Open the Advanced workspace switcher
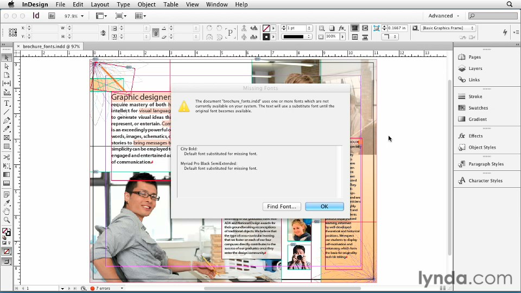The height and width of the screenshot is (293, 521). click(443, 16)
